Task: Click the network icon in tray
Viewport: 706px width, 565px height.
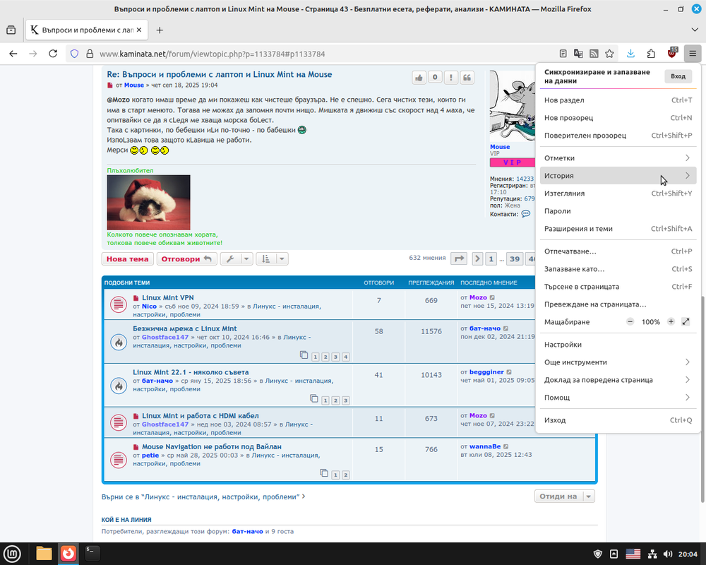Action: click(652, 554)
